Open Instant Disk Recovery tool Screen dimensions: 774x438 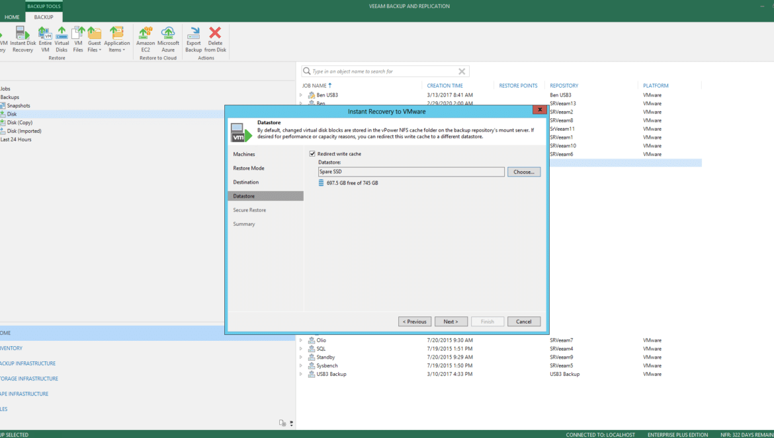pyautogui.click(x=22, y=40)
